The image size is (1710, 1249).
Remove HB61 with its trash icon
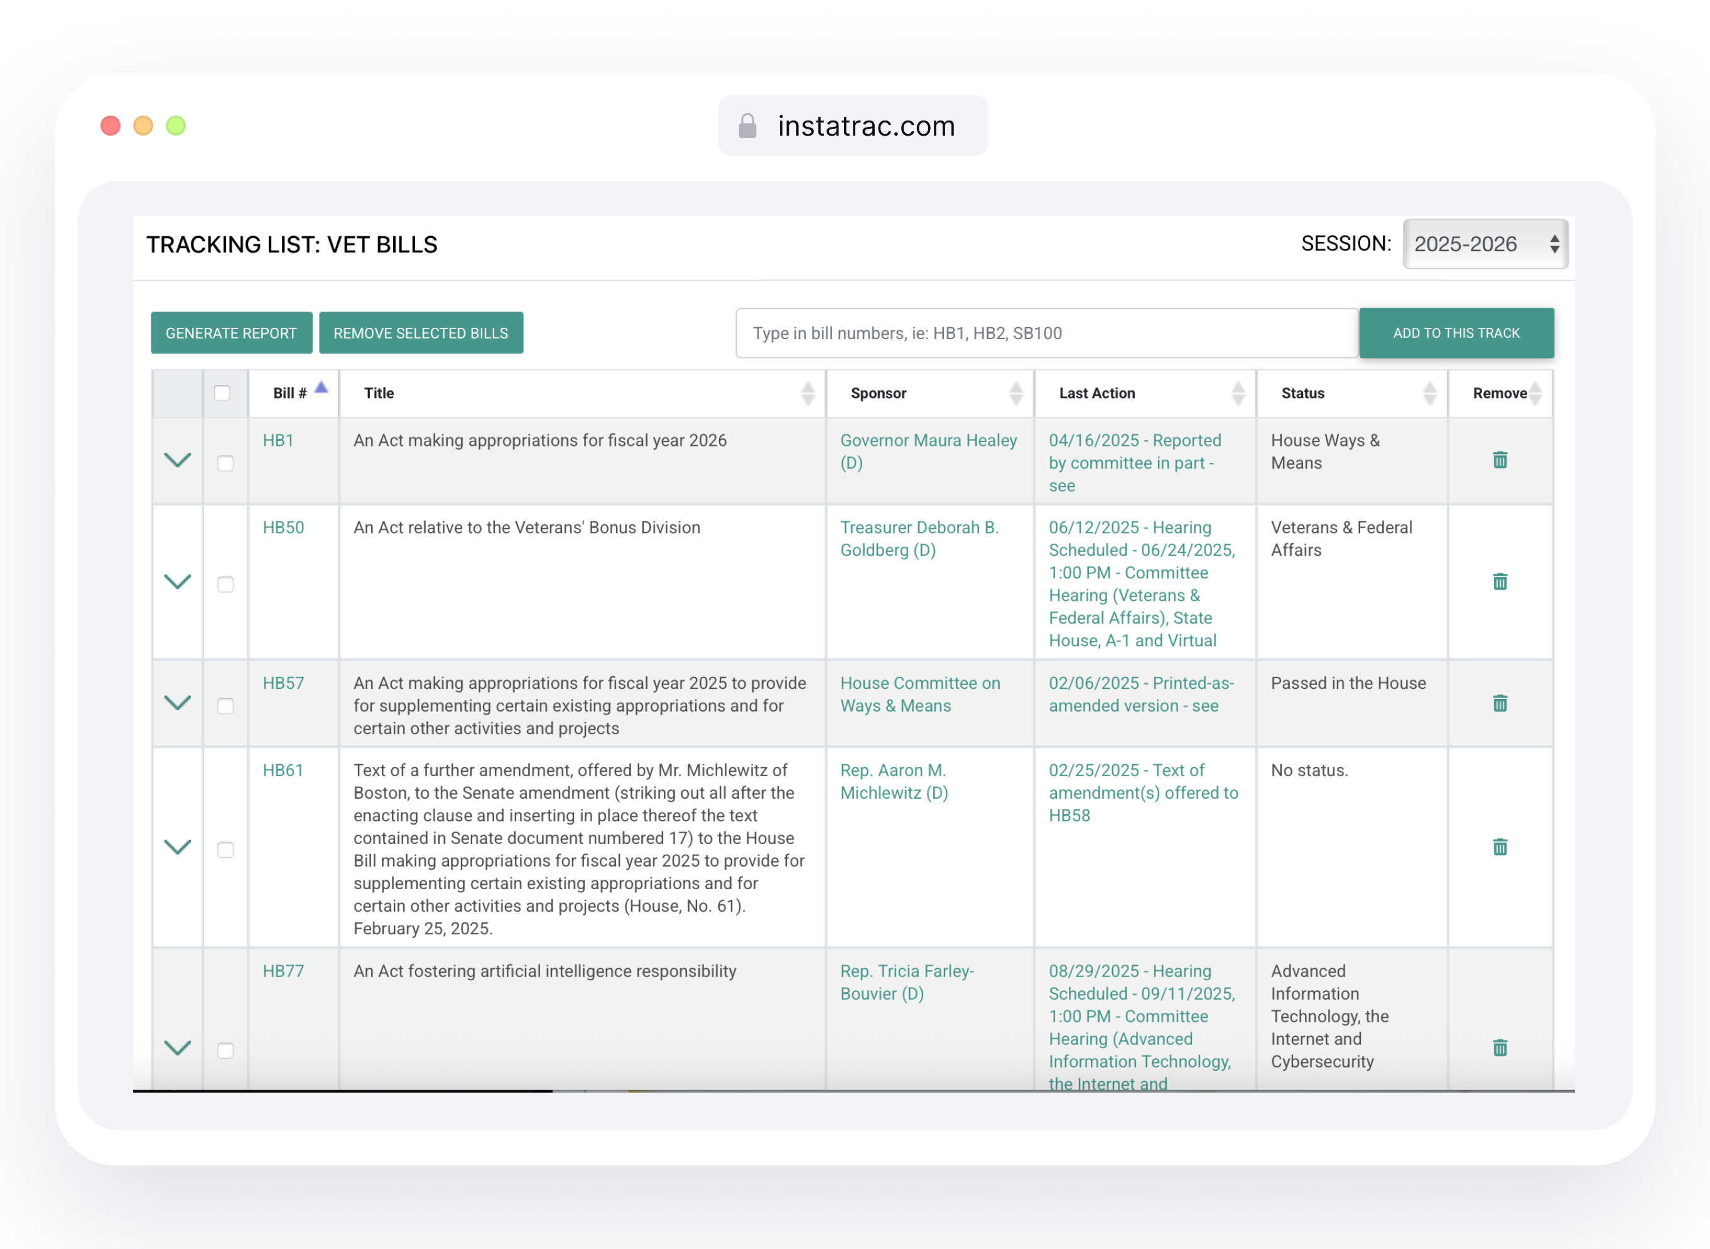(x=1500, y=846)
